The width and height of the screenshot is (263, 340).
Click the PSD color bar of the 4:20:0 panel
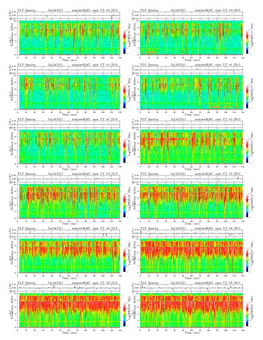point(124,260)
